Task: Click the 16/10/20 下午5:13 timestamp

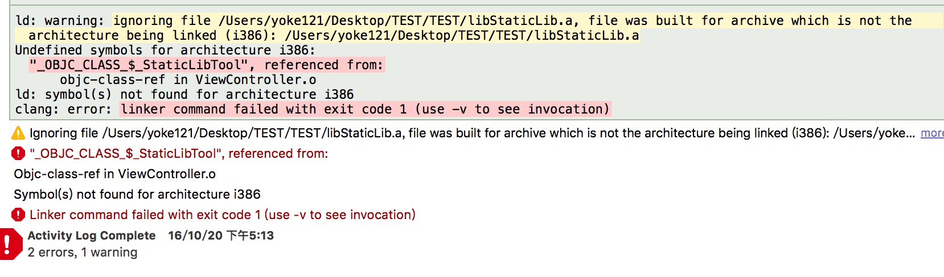Action: 221,236
